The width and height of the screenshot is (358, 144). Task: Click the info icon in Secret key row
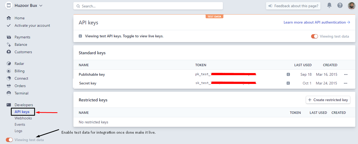point(288,83)
